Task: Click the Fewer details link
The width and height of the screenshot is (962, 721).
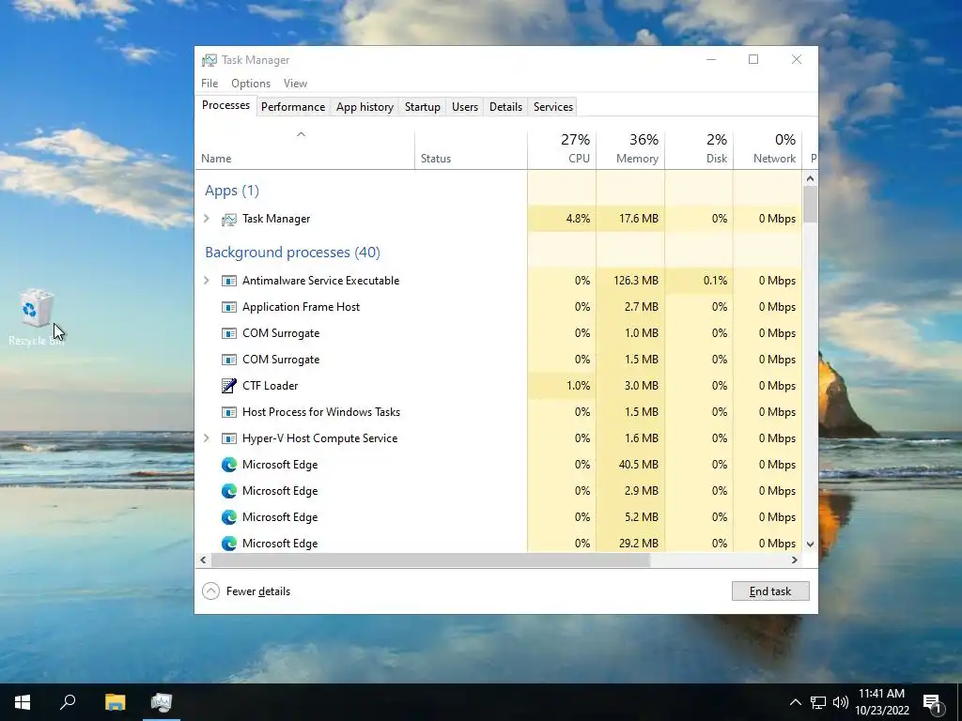Action: tap(258, 591)
